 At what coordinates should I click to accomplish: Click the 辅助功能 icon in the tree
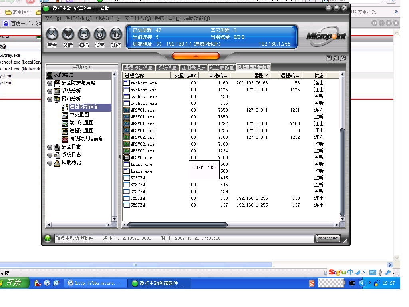tap(57, 163)
